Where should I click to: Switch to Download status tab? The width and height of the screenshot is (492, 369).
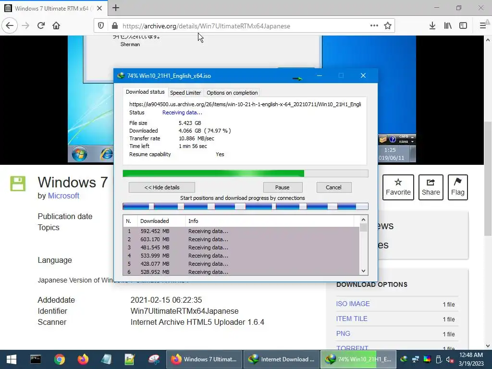point(145,92)
